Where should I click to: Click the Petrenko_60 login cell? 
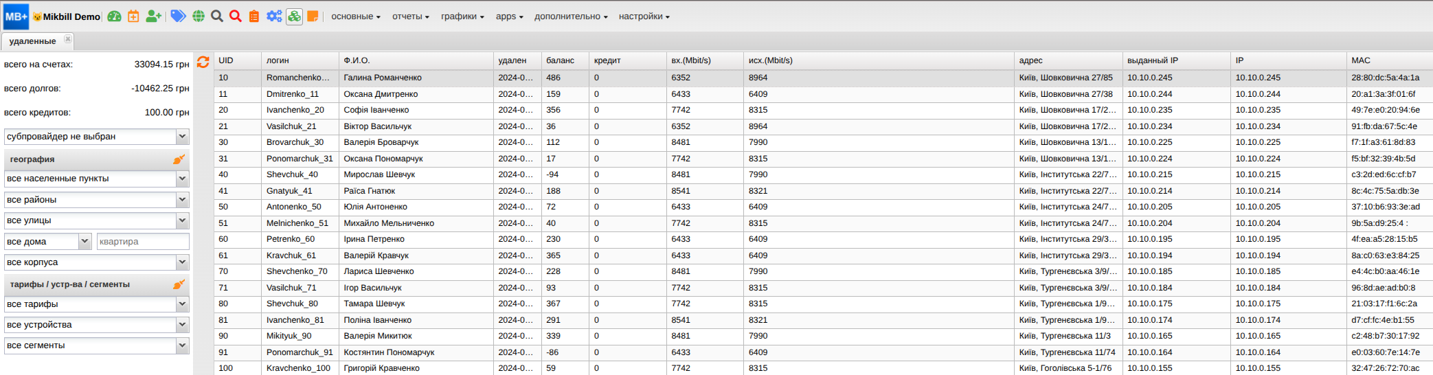click(300, 239)
